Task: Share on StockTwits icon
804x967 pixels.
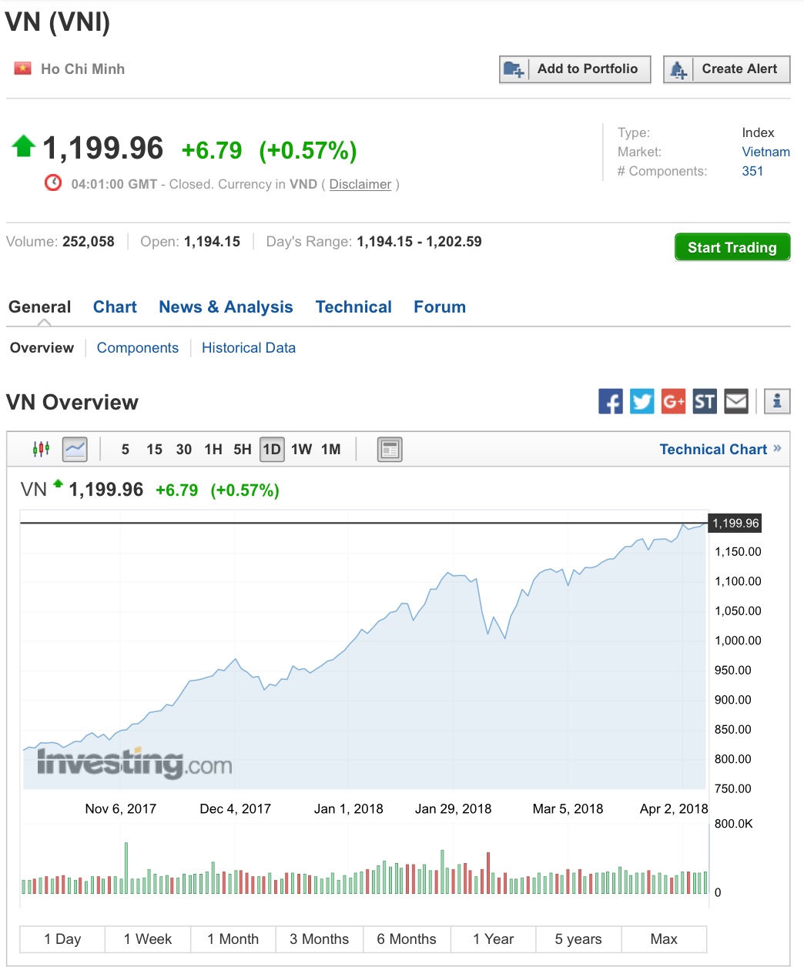Action: pos(705,401)
